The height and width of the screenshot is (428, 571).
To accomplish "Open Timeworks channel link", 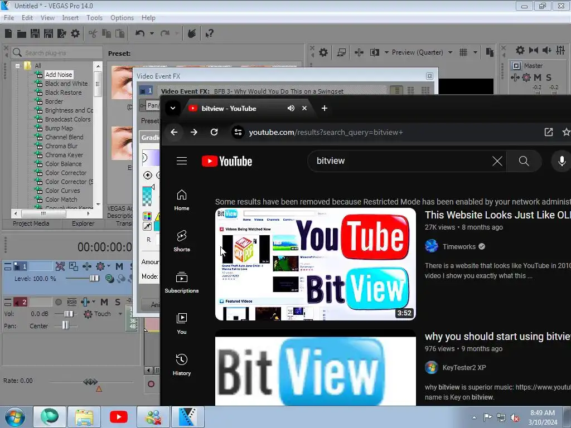I will 459,246.
